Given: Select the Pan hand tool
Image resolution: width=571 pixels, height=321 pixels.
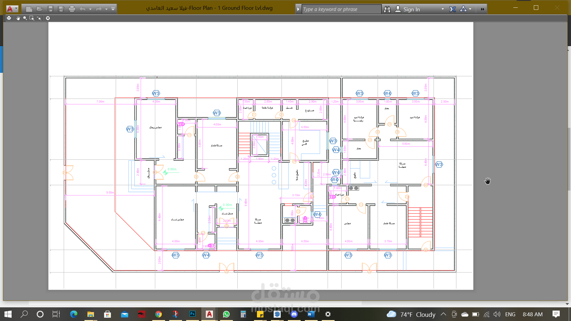Looking at the screenshot, I should 18,18.
